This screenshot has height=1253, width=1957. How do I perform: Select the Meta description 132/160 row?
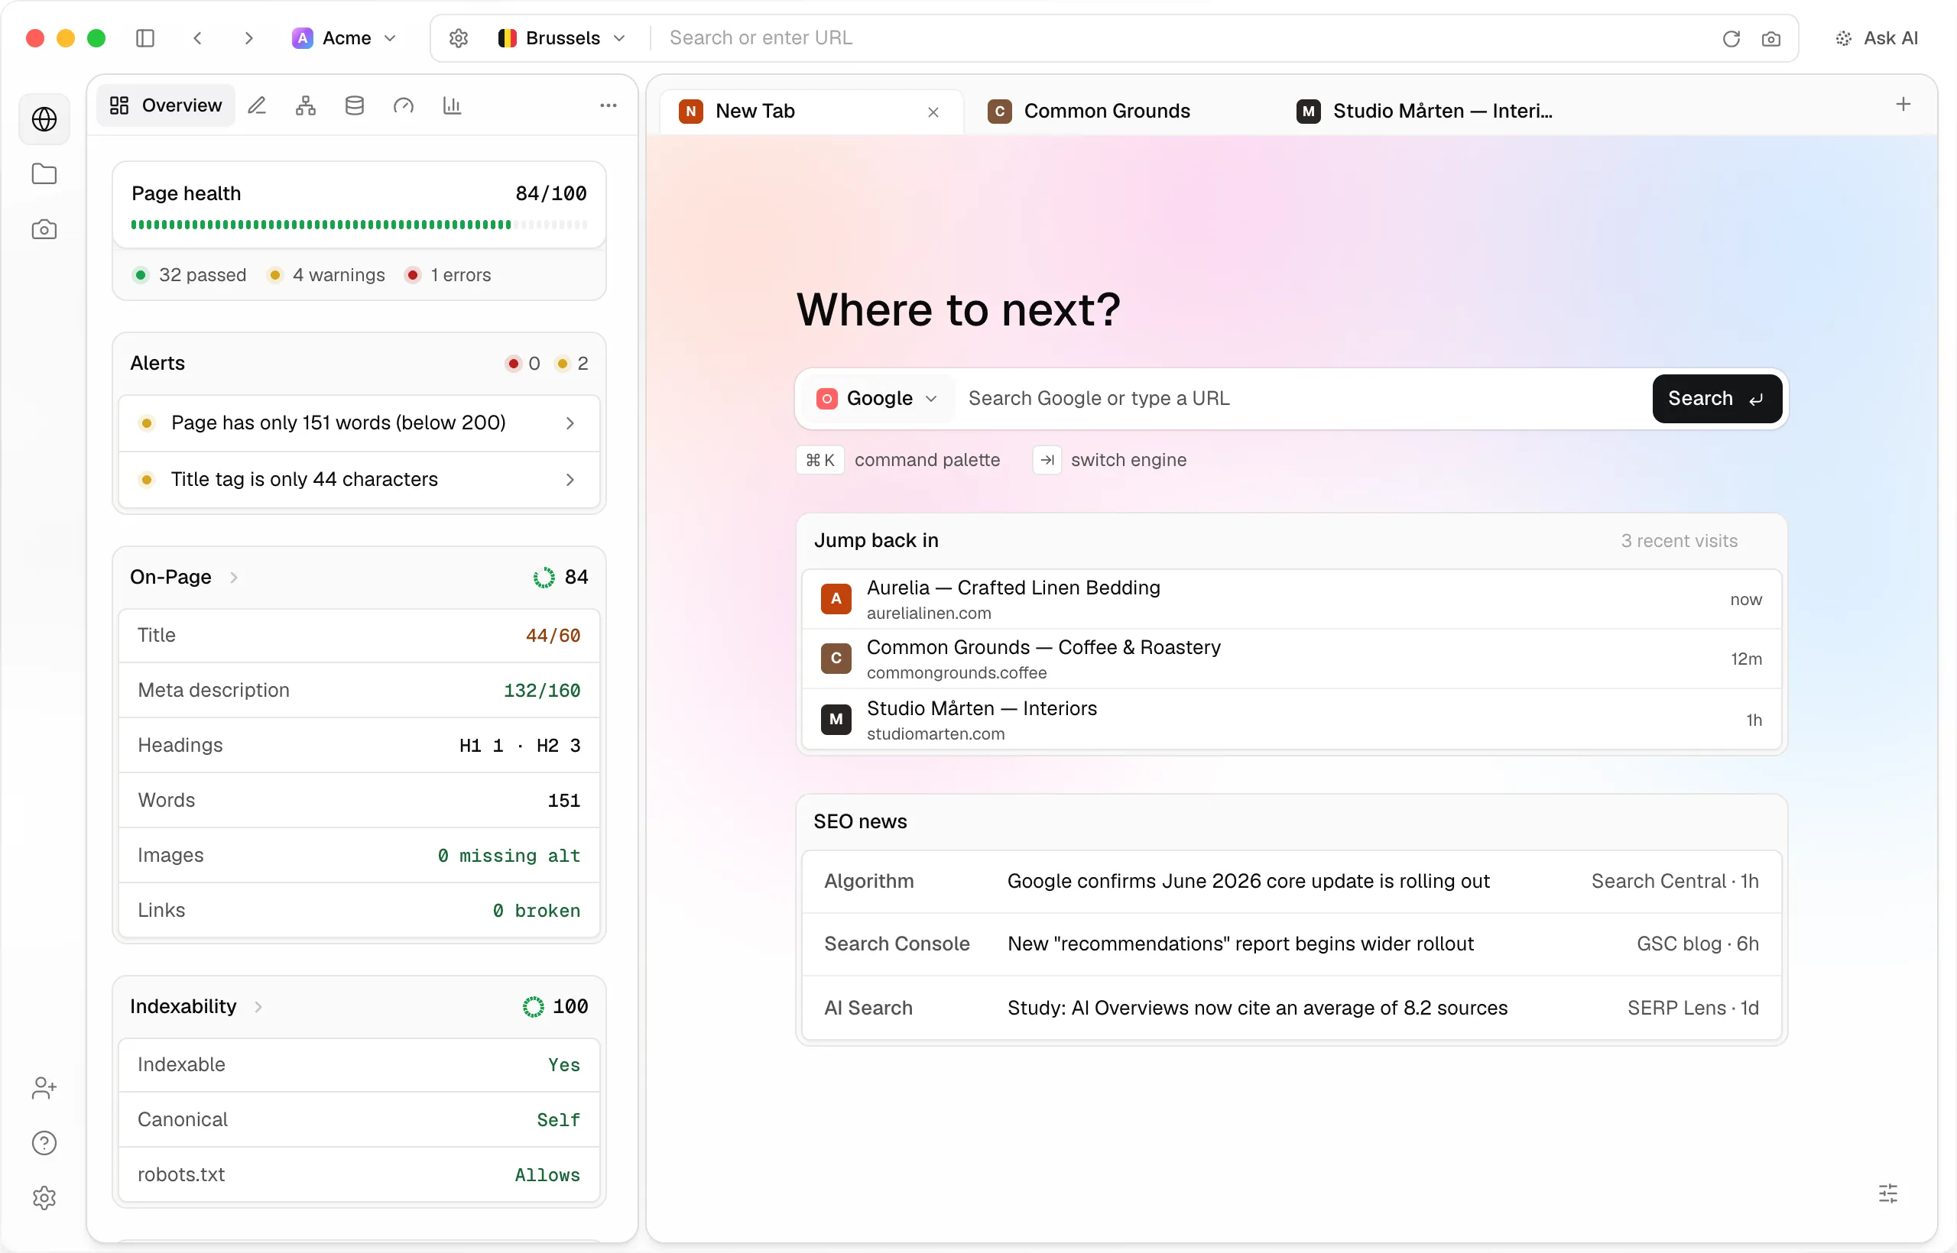point(359,690)
